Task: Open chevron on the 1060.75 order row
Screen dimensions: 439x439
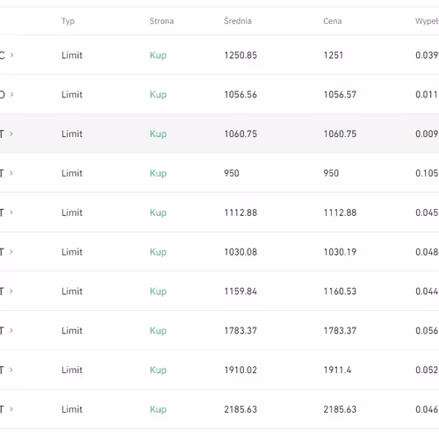Action: 11,133
